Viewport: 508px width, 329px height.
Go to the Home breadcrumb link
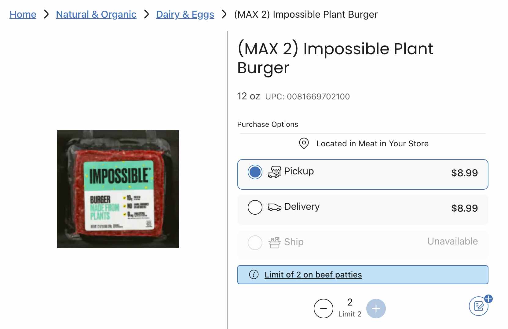point(23,14)
